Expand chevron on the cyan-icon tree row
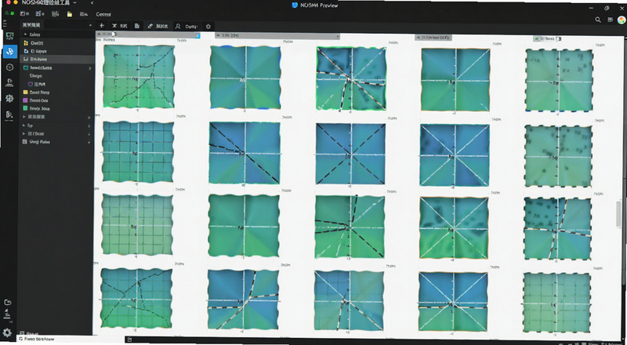The width and height of the screenshot is (627, 345). pos(89,68)
